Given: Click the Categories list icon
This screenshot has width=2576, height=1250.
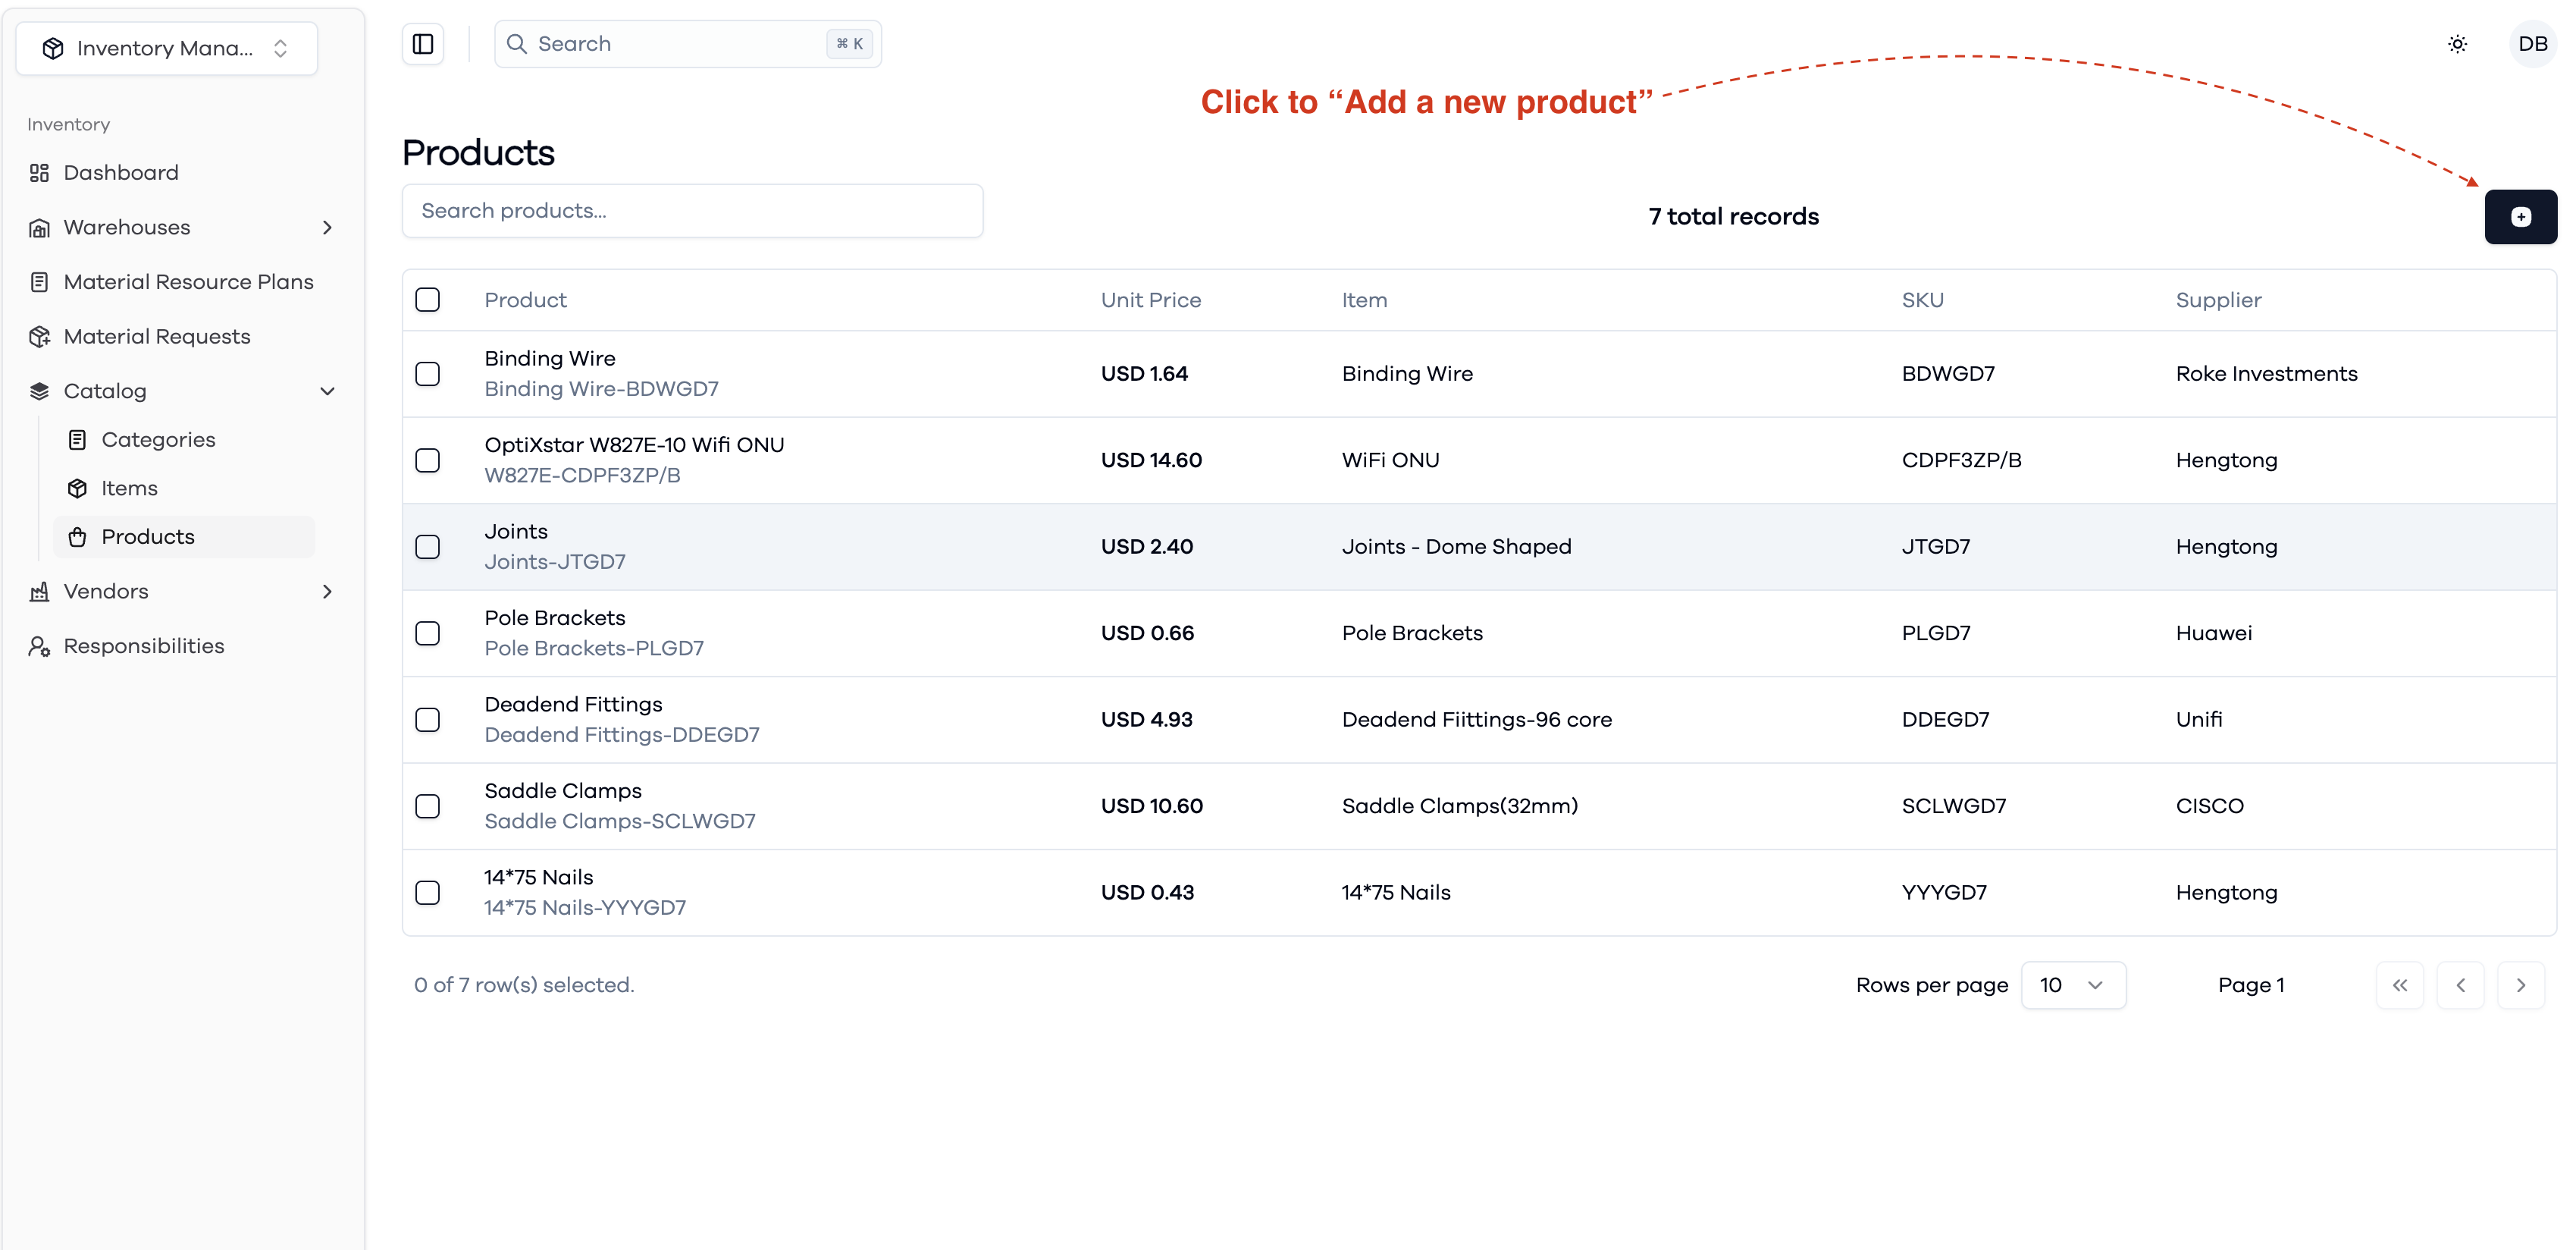Looking at the screenshot, I should (77, 441).
